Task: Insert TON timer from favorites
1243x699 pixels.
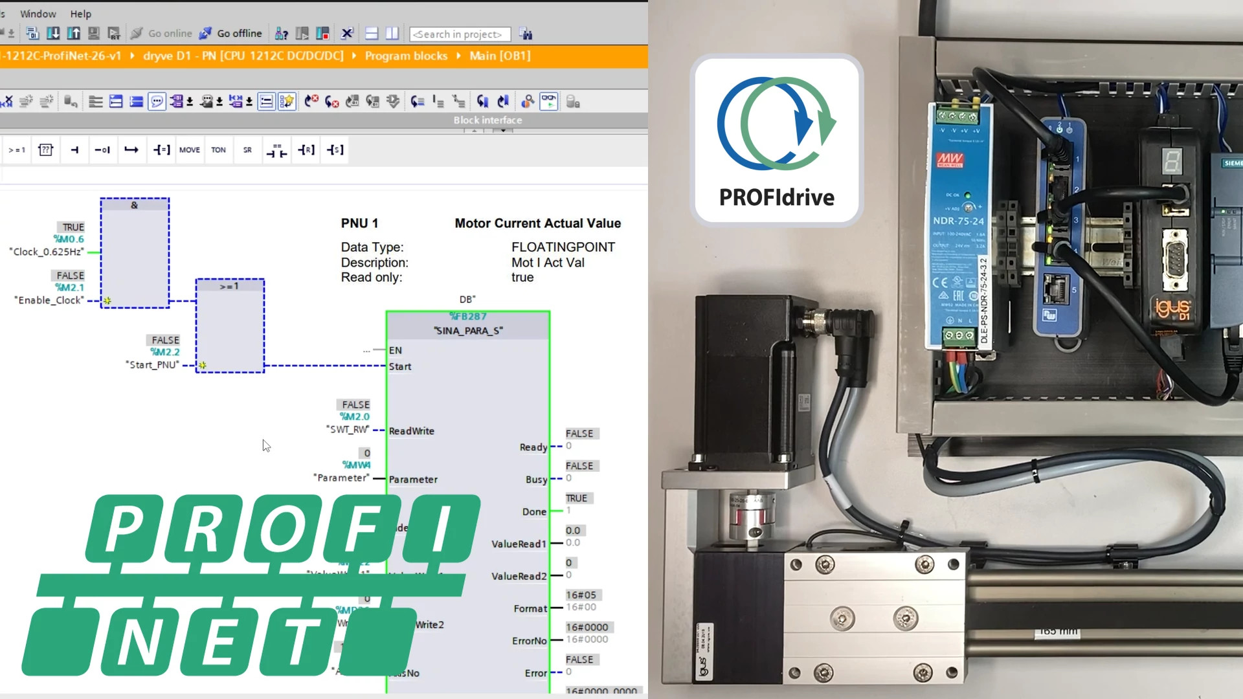Action: (218, 150)
